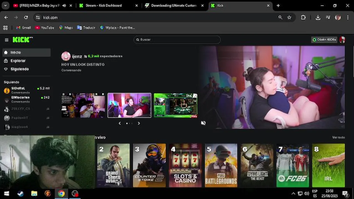Open the ijenz channel name link
Screen dimensions: 354x199
click(77, 56)
